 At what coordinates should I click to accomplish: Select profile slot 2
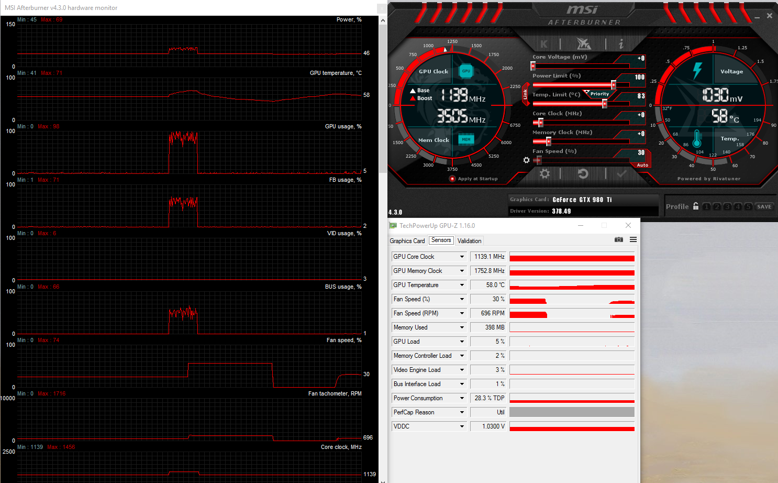717,206
